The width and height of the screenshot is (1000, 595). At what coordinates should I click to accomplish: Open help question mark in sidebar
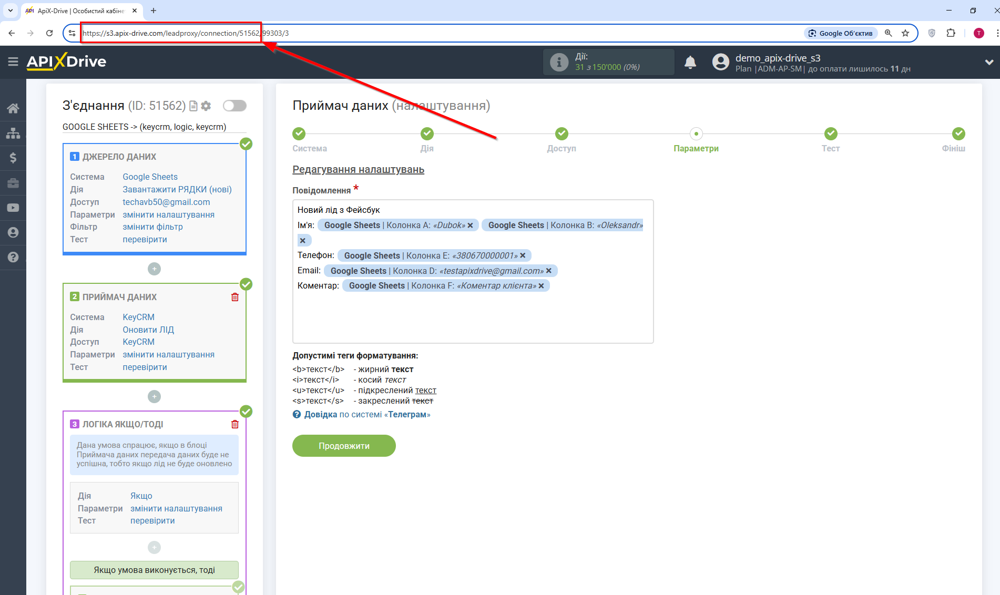pos(13,257)
